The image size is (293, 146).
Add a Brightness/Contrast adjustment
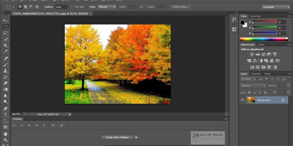[x=252, y=54]
